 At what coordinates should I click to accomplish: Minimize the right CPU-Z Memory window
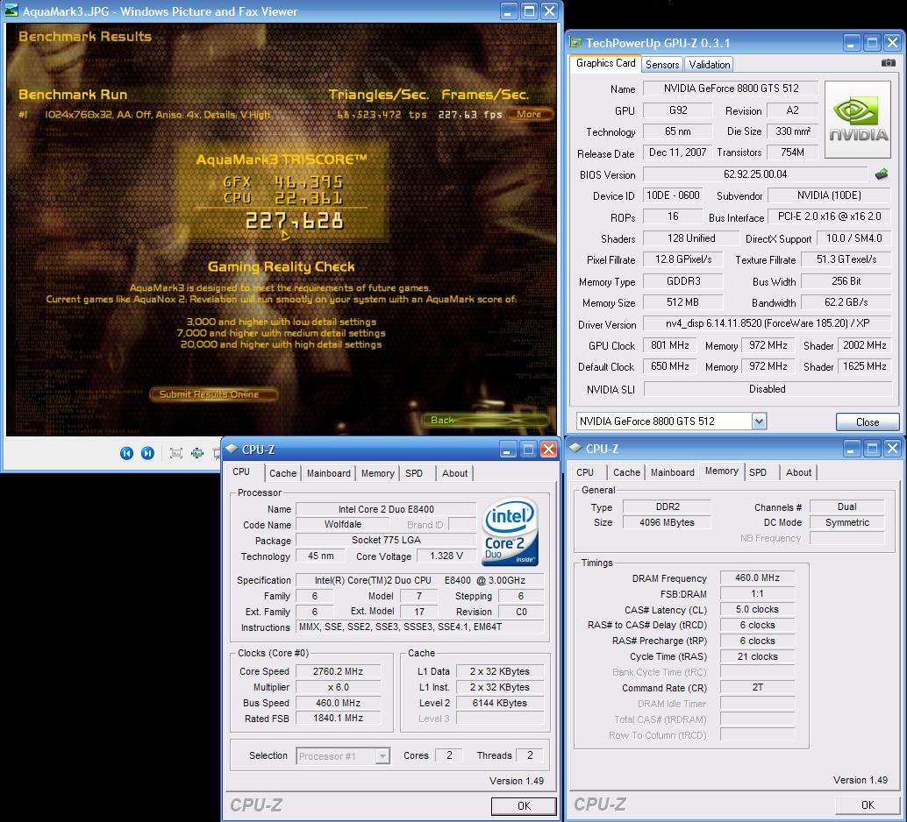tap(852, 448)
